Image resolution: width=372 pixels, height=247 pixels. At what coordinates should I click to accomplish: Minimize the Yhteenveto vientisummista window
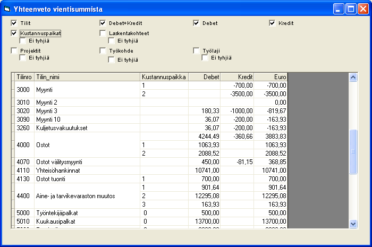[x=339, y=9]
